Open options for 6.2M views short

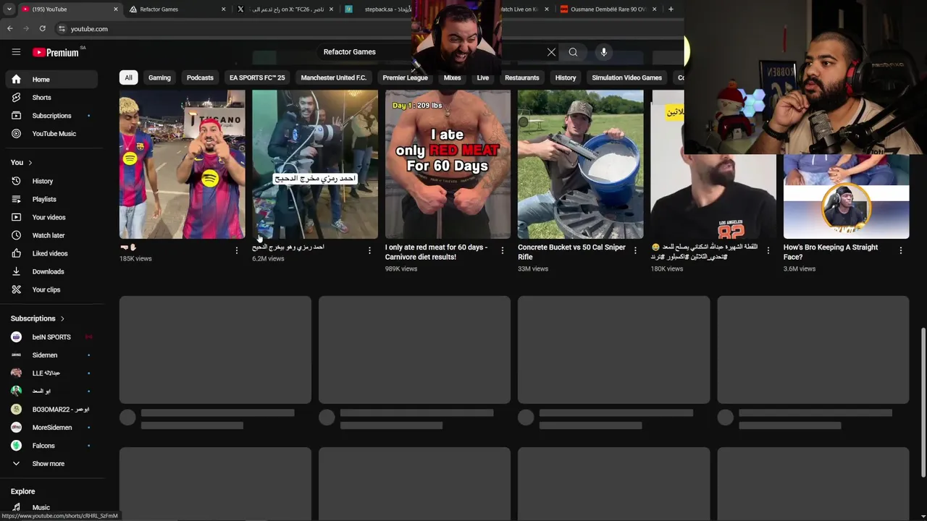(x=369, y=250)
